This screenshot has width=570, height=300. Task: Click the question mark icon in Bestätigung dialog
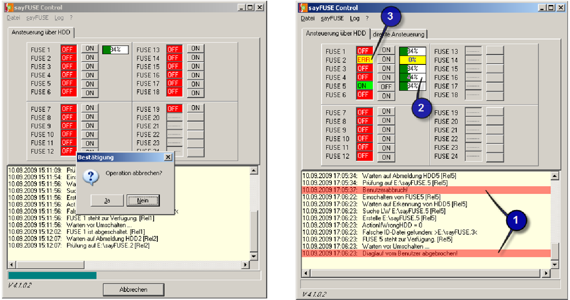91,177
